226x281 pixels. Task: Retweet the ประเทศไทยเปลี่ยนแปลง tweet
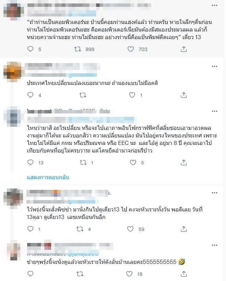83,95
